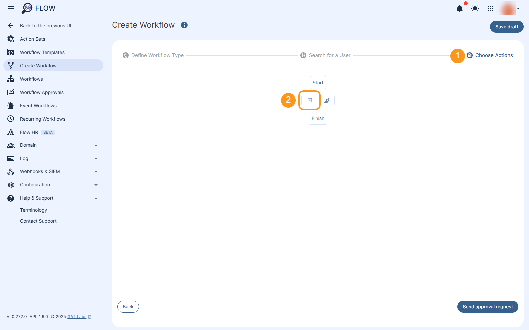Click the Search for a User step icon
This screenshot has width=529, height=330.
click(x=303, y=55)
